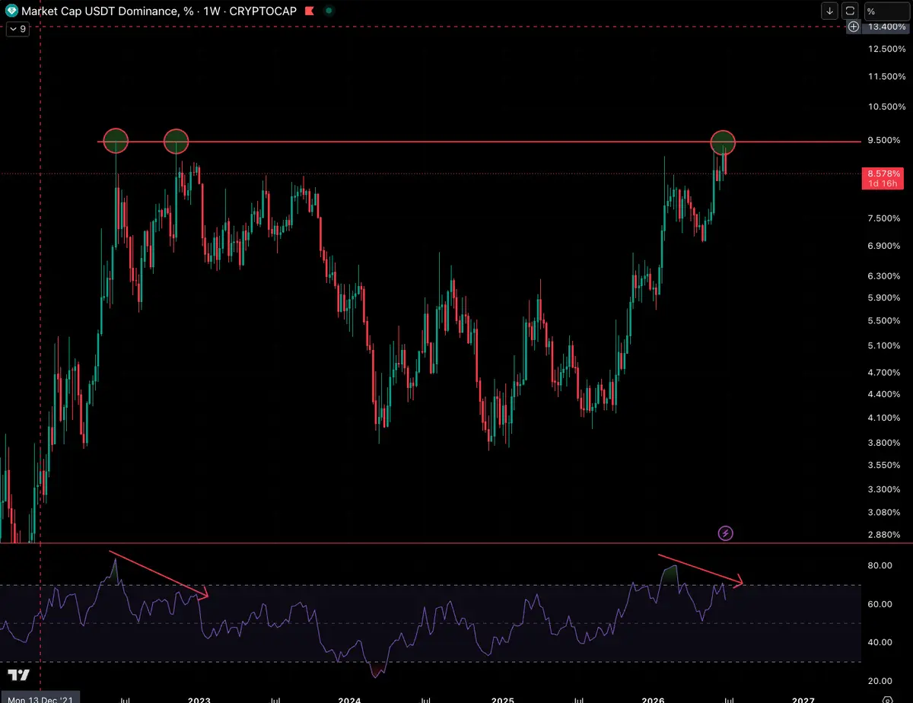Screen dimensions: 913x703
Task: Click the 2024 label on the time axis
Action: coord(349,698)
